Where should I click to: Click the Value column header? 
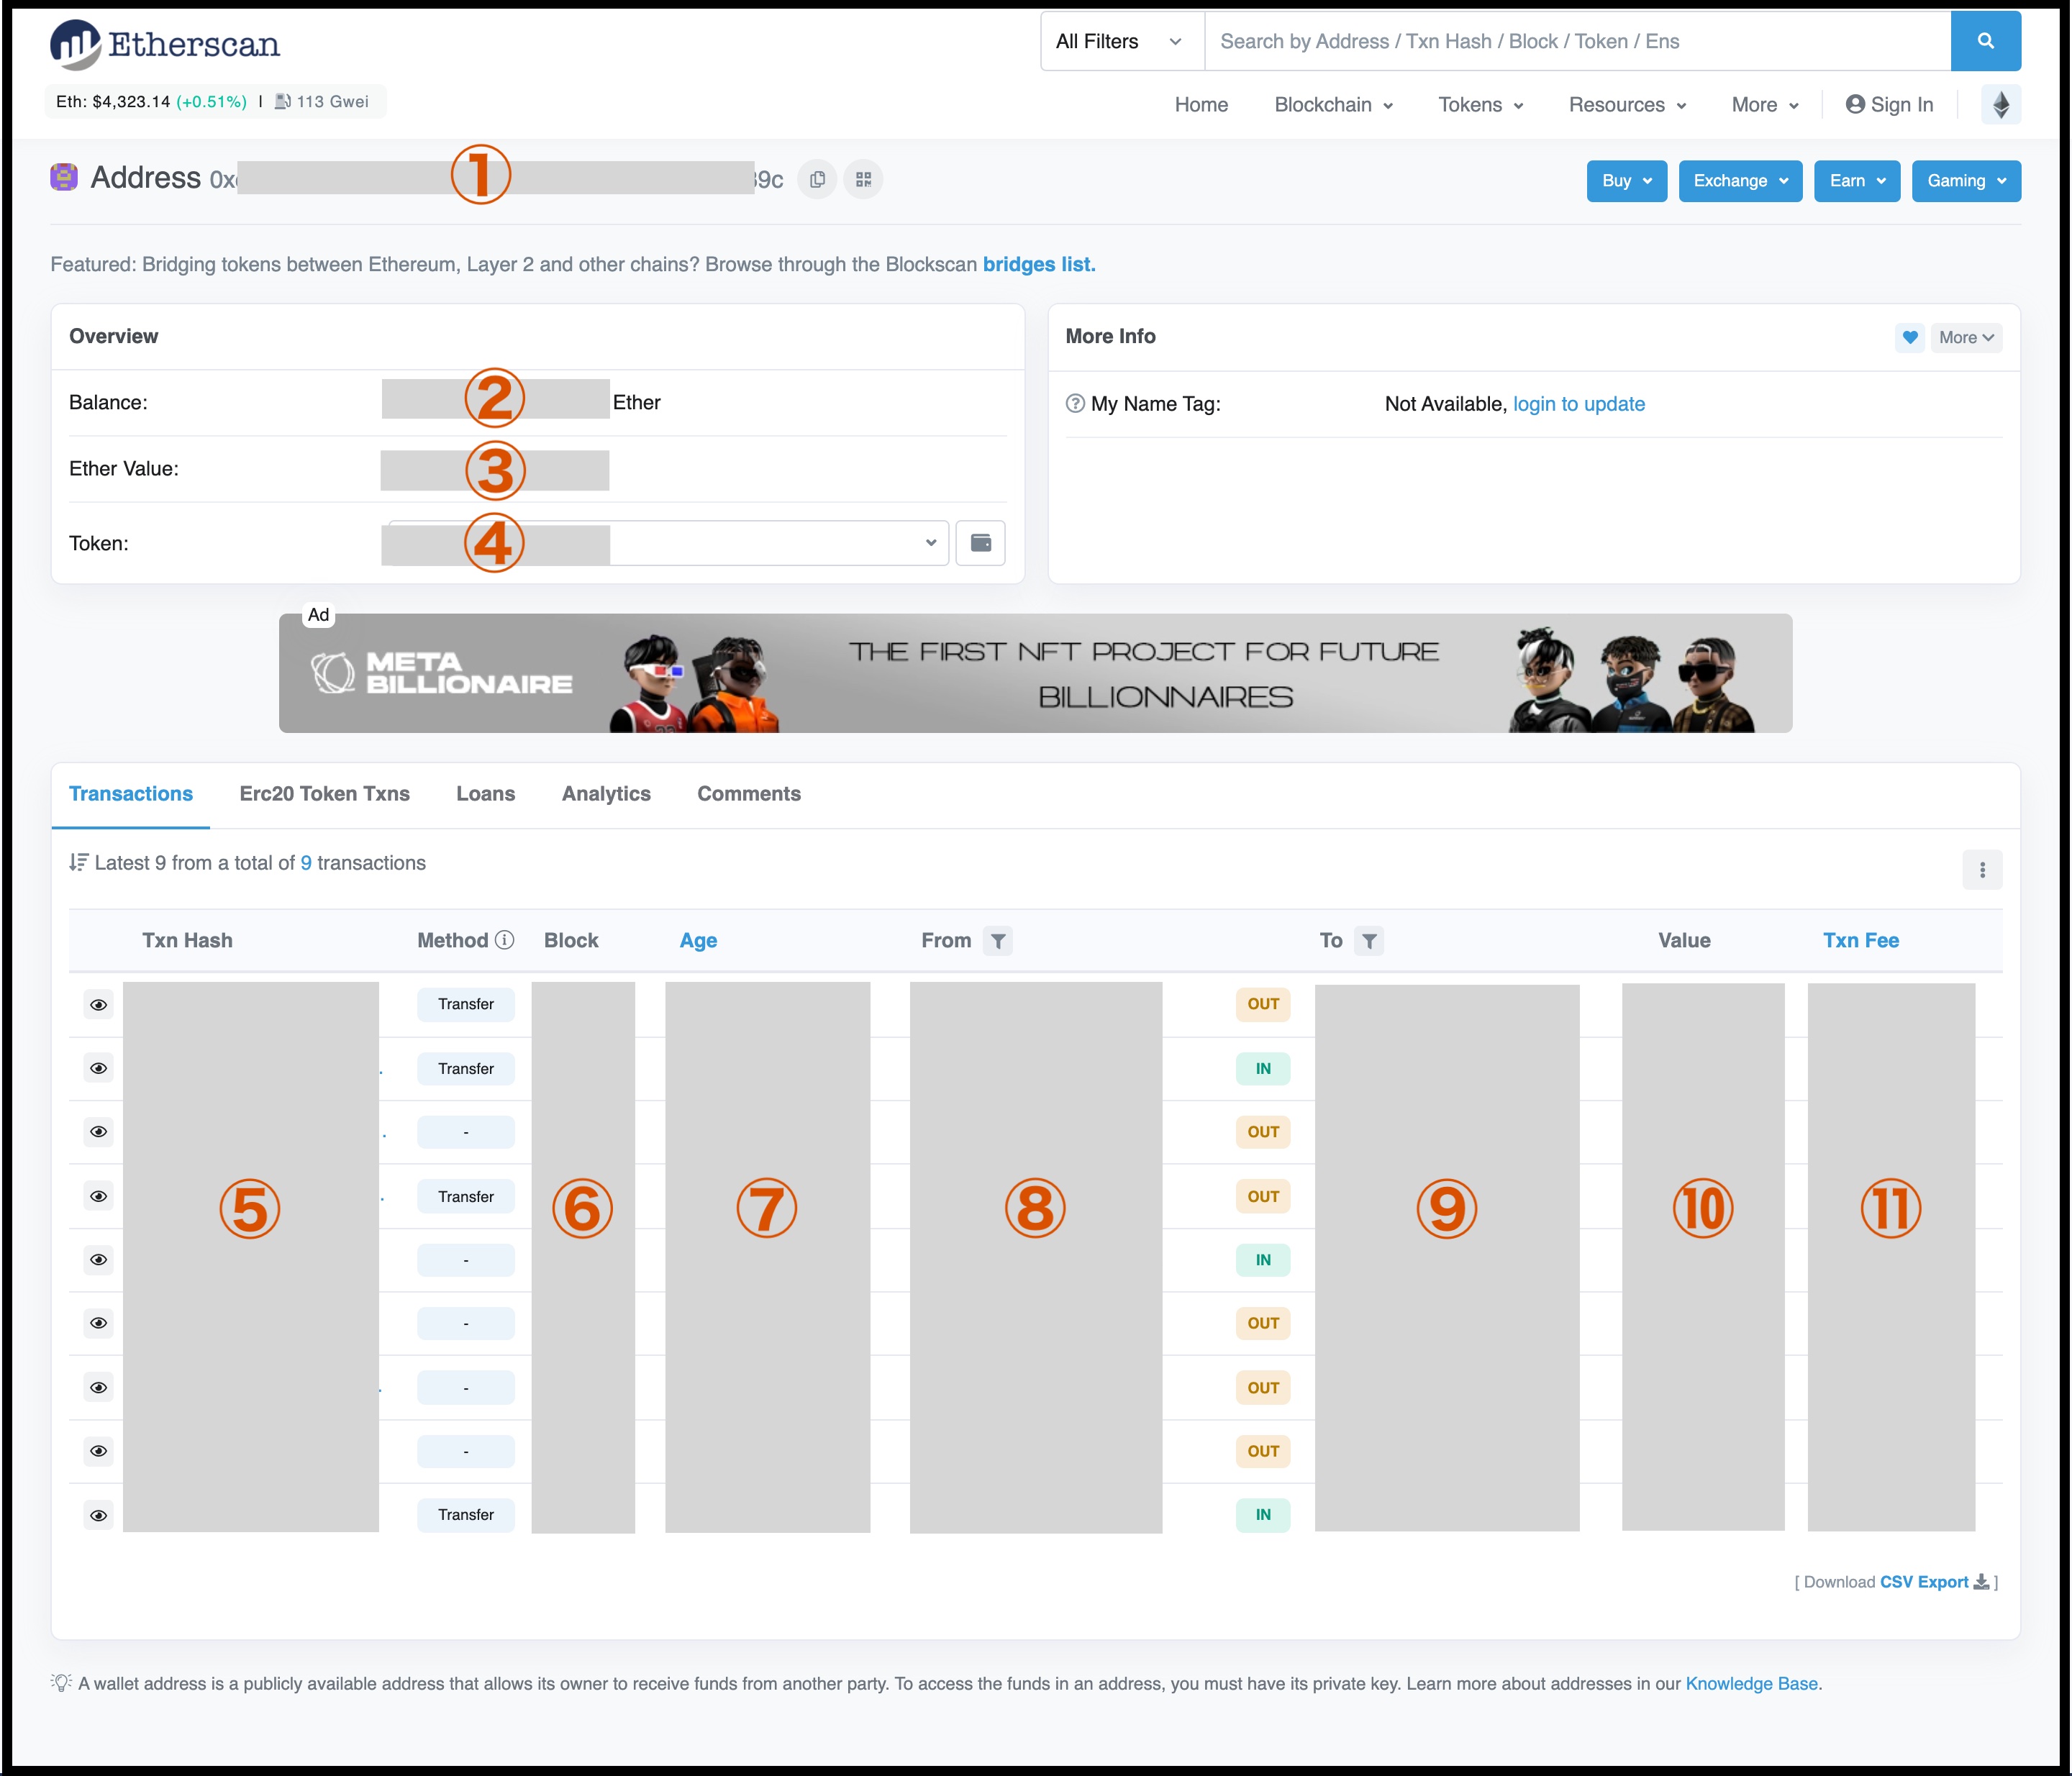[x=1684, y=940]
